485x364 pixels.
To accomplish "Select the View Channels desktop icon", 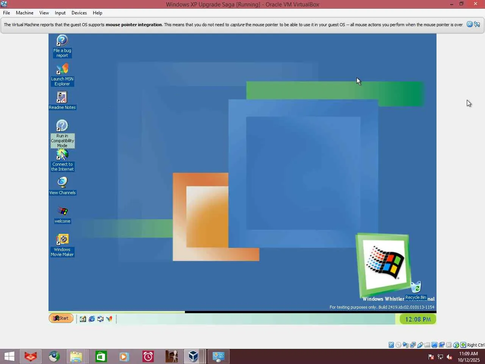I will point(62,186).
